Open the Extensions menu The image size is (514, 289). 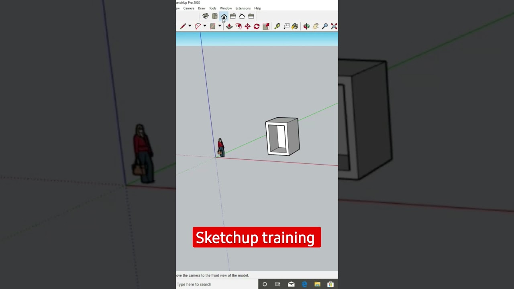click(x=243, y=8)
